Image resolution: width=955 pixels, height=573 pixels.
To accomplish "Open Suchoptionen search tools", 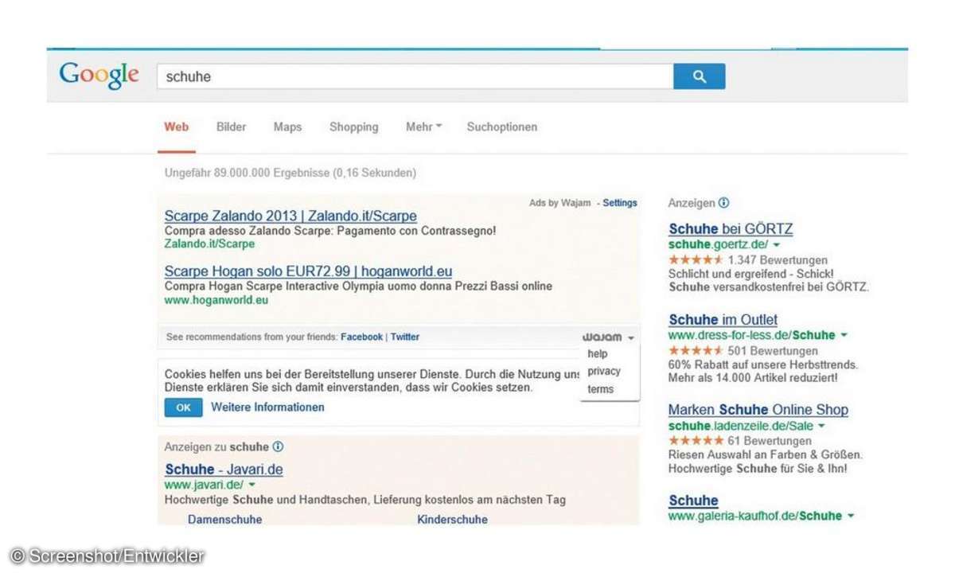I will pyautogui.click(x=502, y=127).
